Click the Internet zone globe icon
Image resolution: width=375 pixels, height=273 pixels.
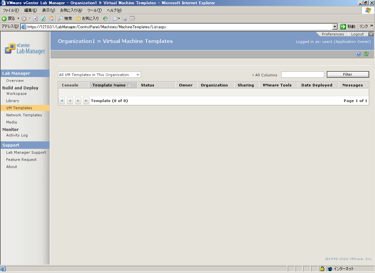(330, 269)
